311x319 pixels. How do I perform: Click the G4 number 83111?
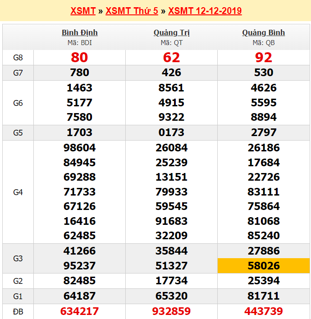[264, 192]
